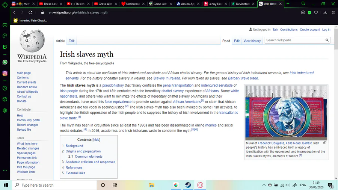The image size is (338, 190).
Task: Jump to Common elements subsection
Action: pyautogui.click(x=89, y=157)
